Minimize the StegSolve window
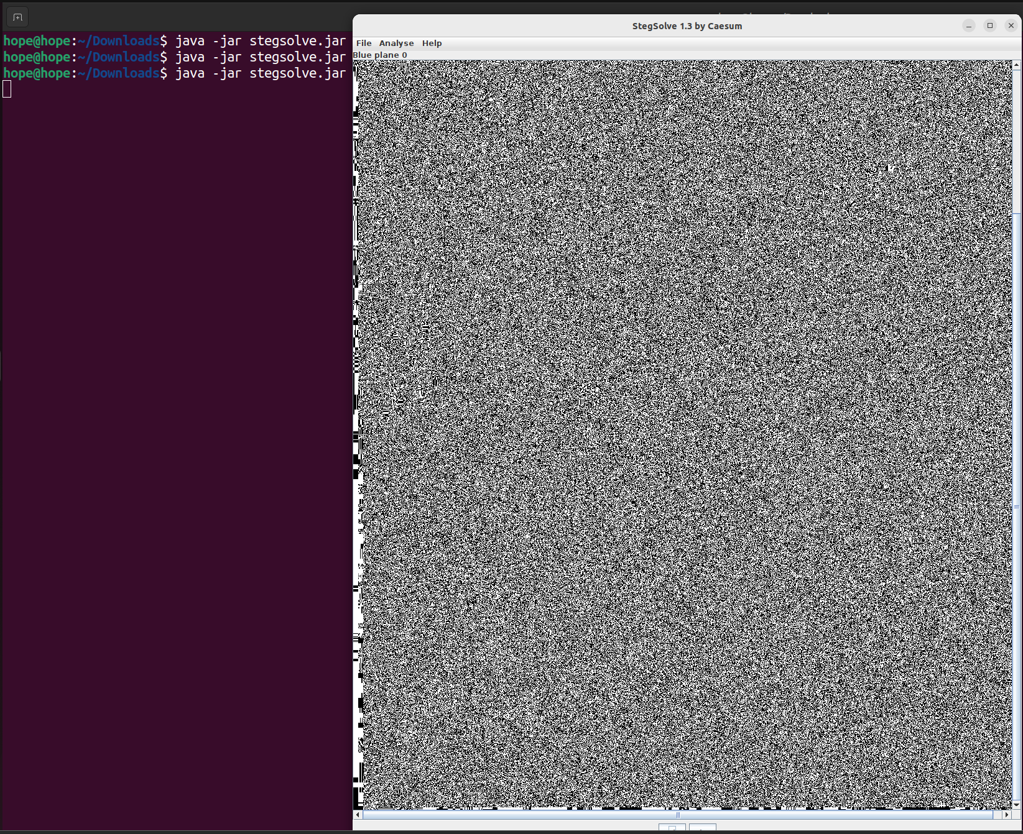 tap(969, 25)
